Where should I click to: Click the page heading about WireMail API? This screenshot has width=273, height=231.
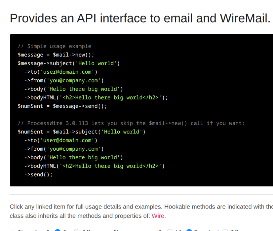click(x=140, y=18)
